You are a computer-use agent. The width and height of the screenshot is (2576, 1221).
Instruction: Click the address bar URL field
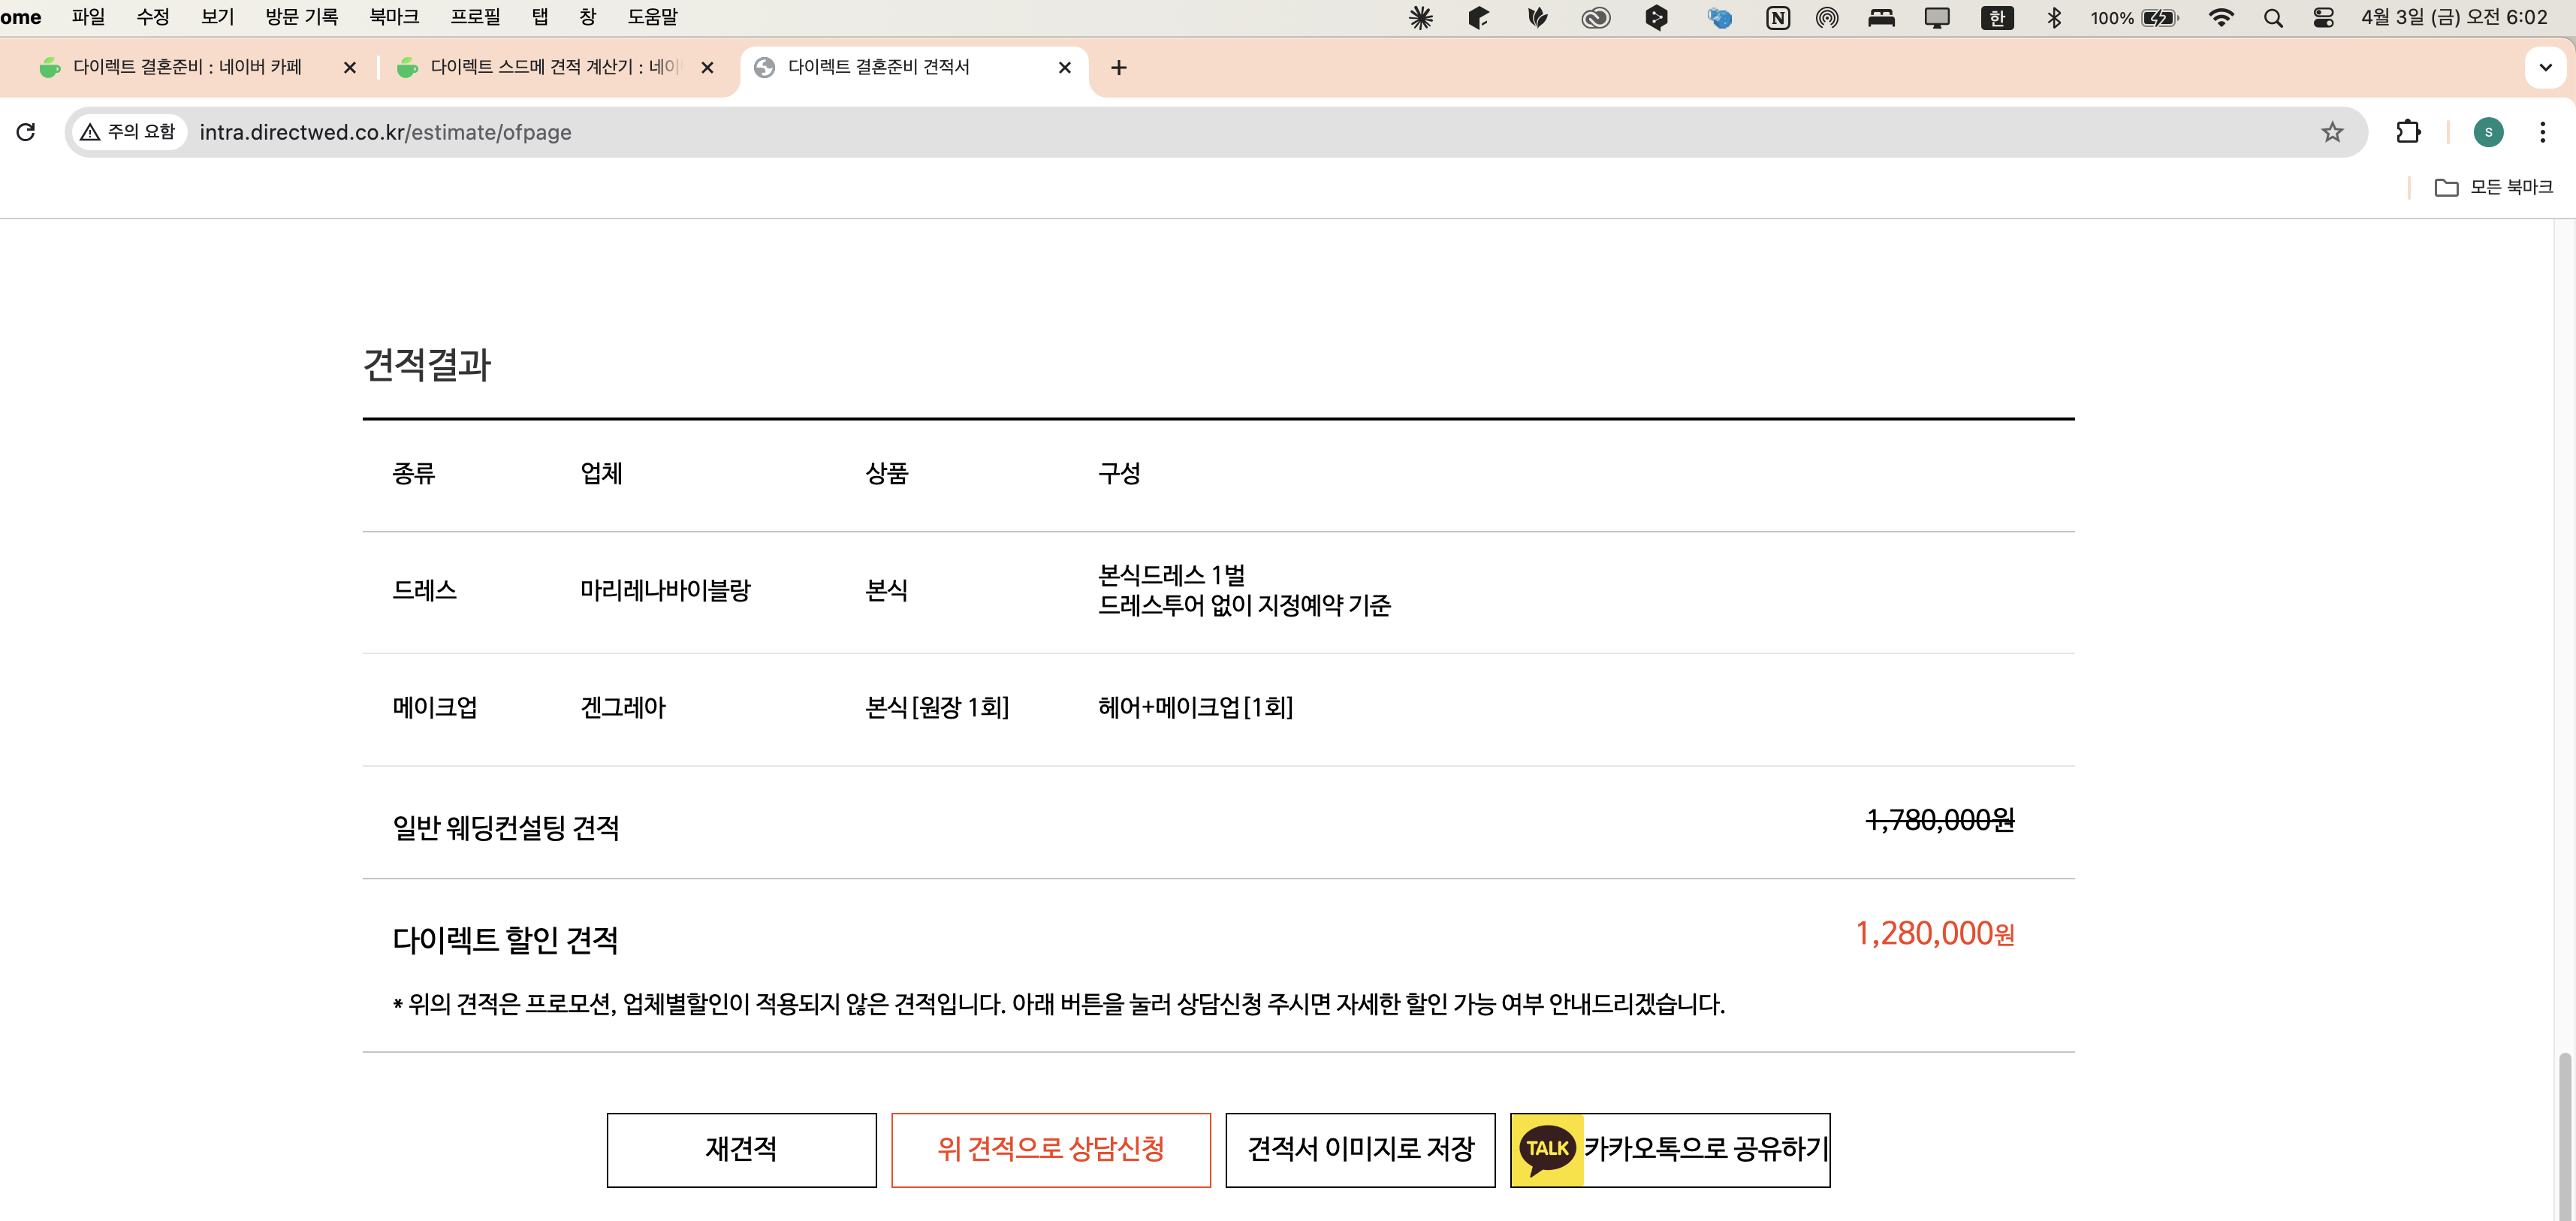pos(700,131)
